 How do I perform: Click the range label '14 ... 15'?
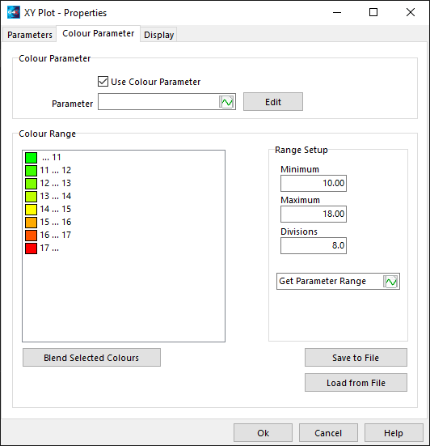click(56, 209)
